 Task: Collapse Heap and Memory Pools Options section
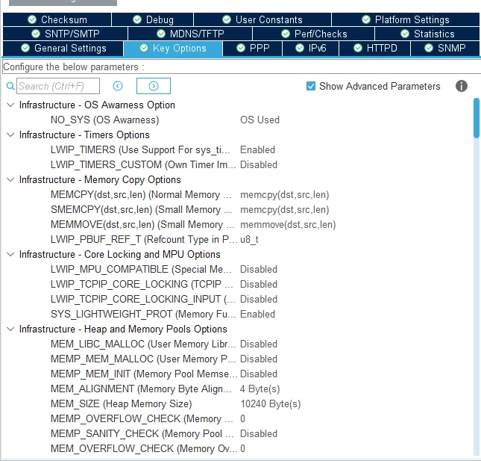coord(10,329)
